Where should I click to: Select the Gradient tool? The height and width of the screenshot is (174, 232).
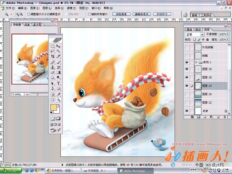(x=58, y=72)
